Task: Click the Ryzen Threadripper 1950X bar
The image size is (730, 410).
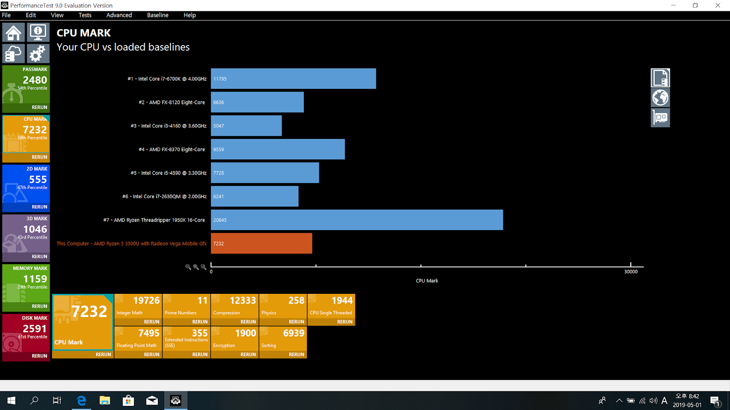Action: click(x=357, y=220)
